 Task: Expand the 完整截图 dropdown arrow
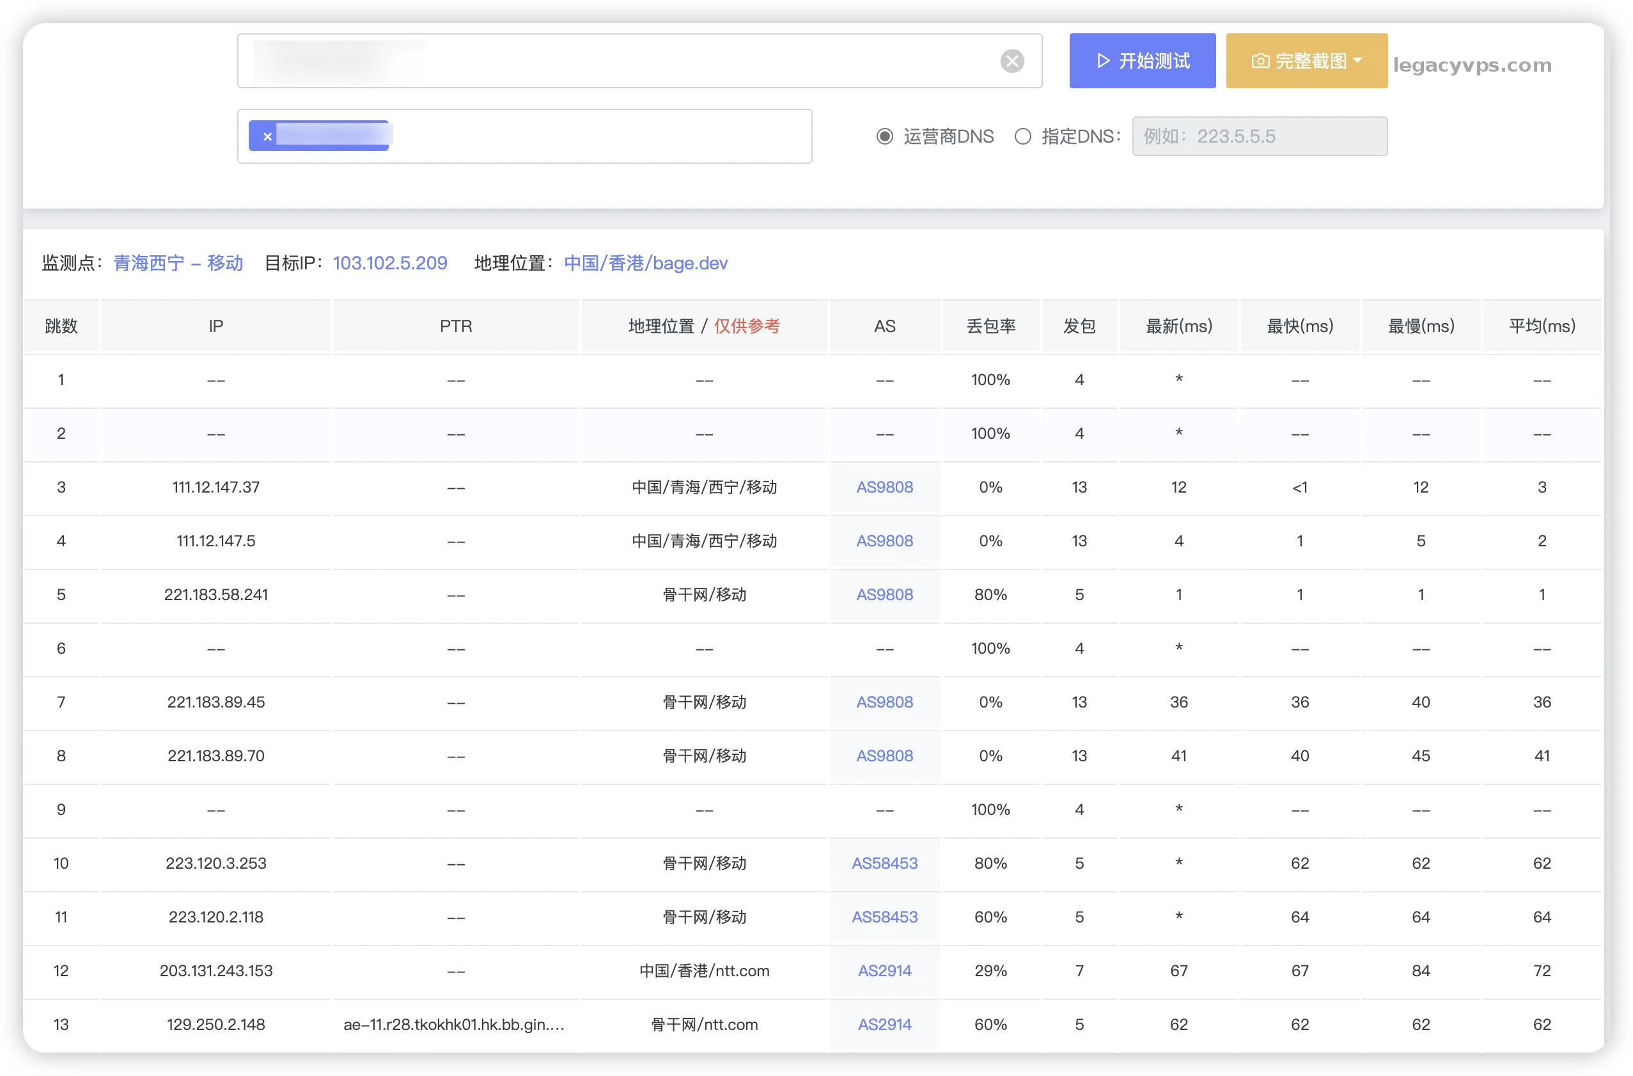click(x=1357, y=60)
